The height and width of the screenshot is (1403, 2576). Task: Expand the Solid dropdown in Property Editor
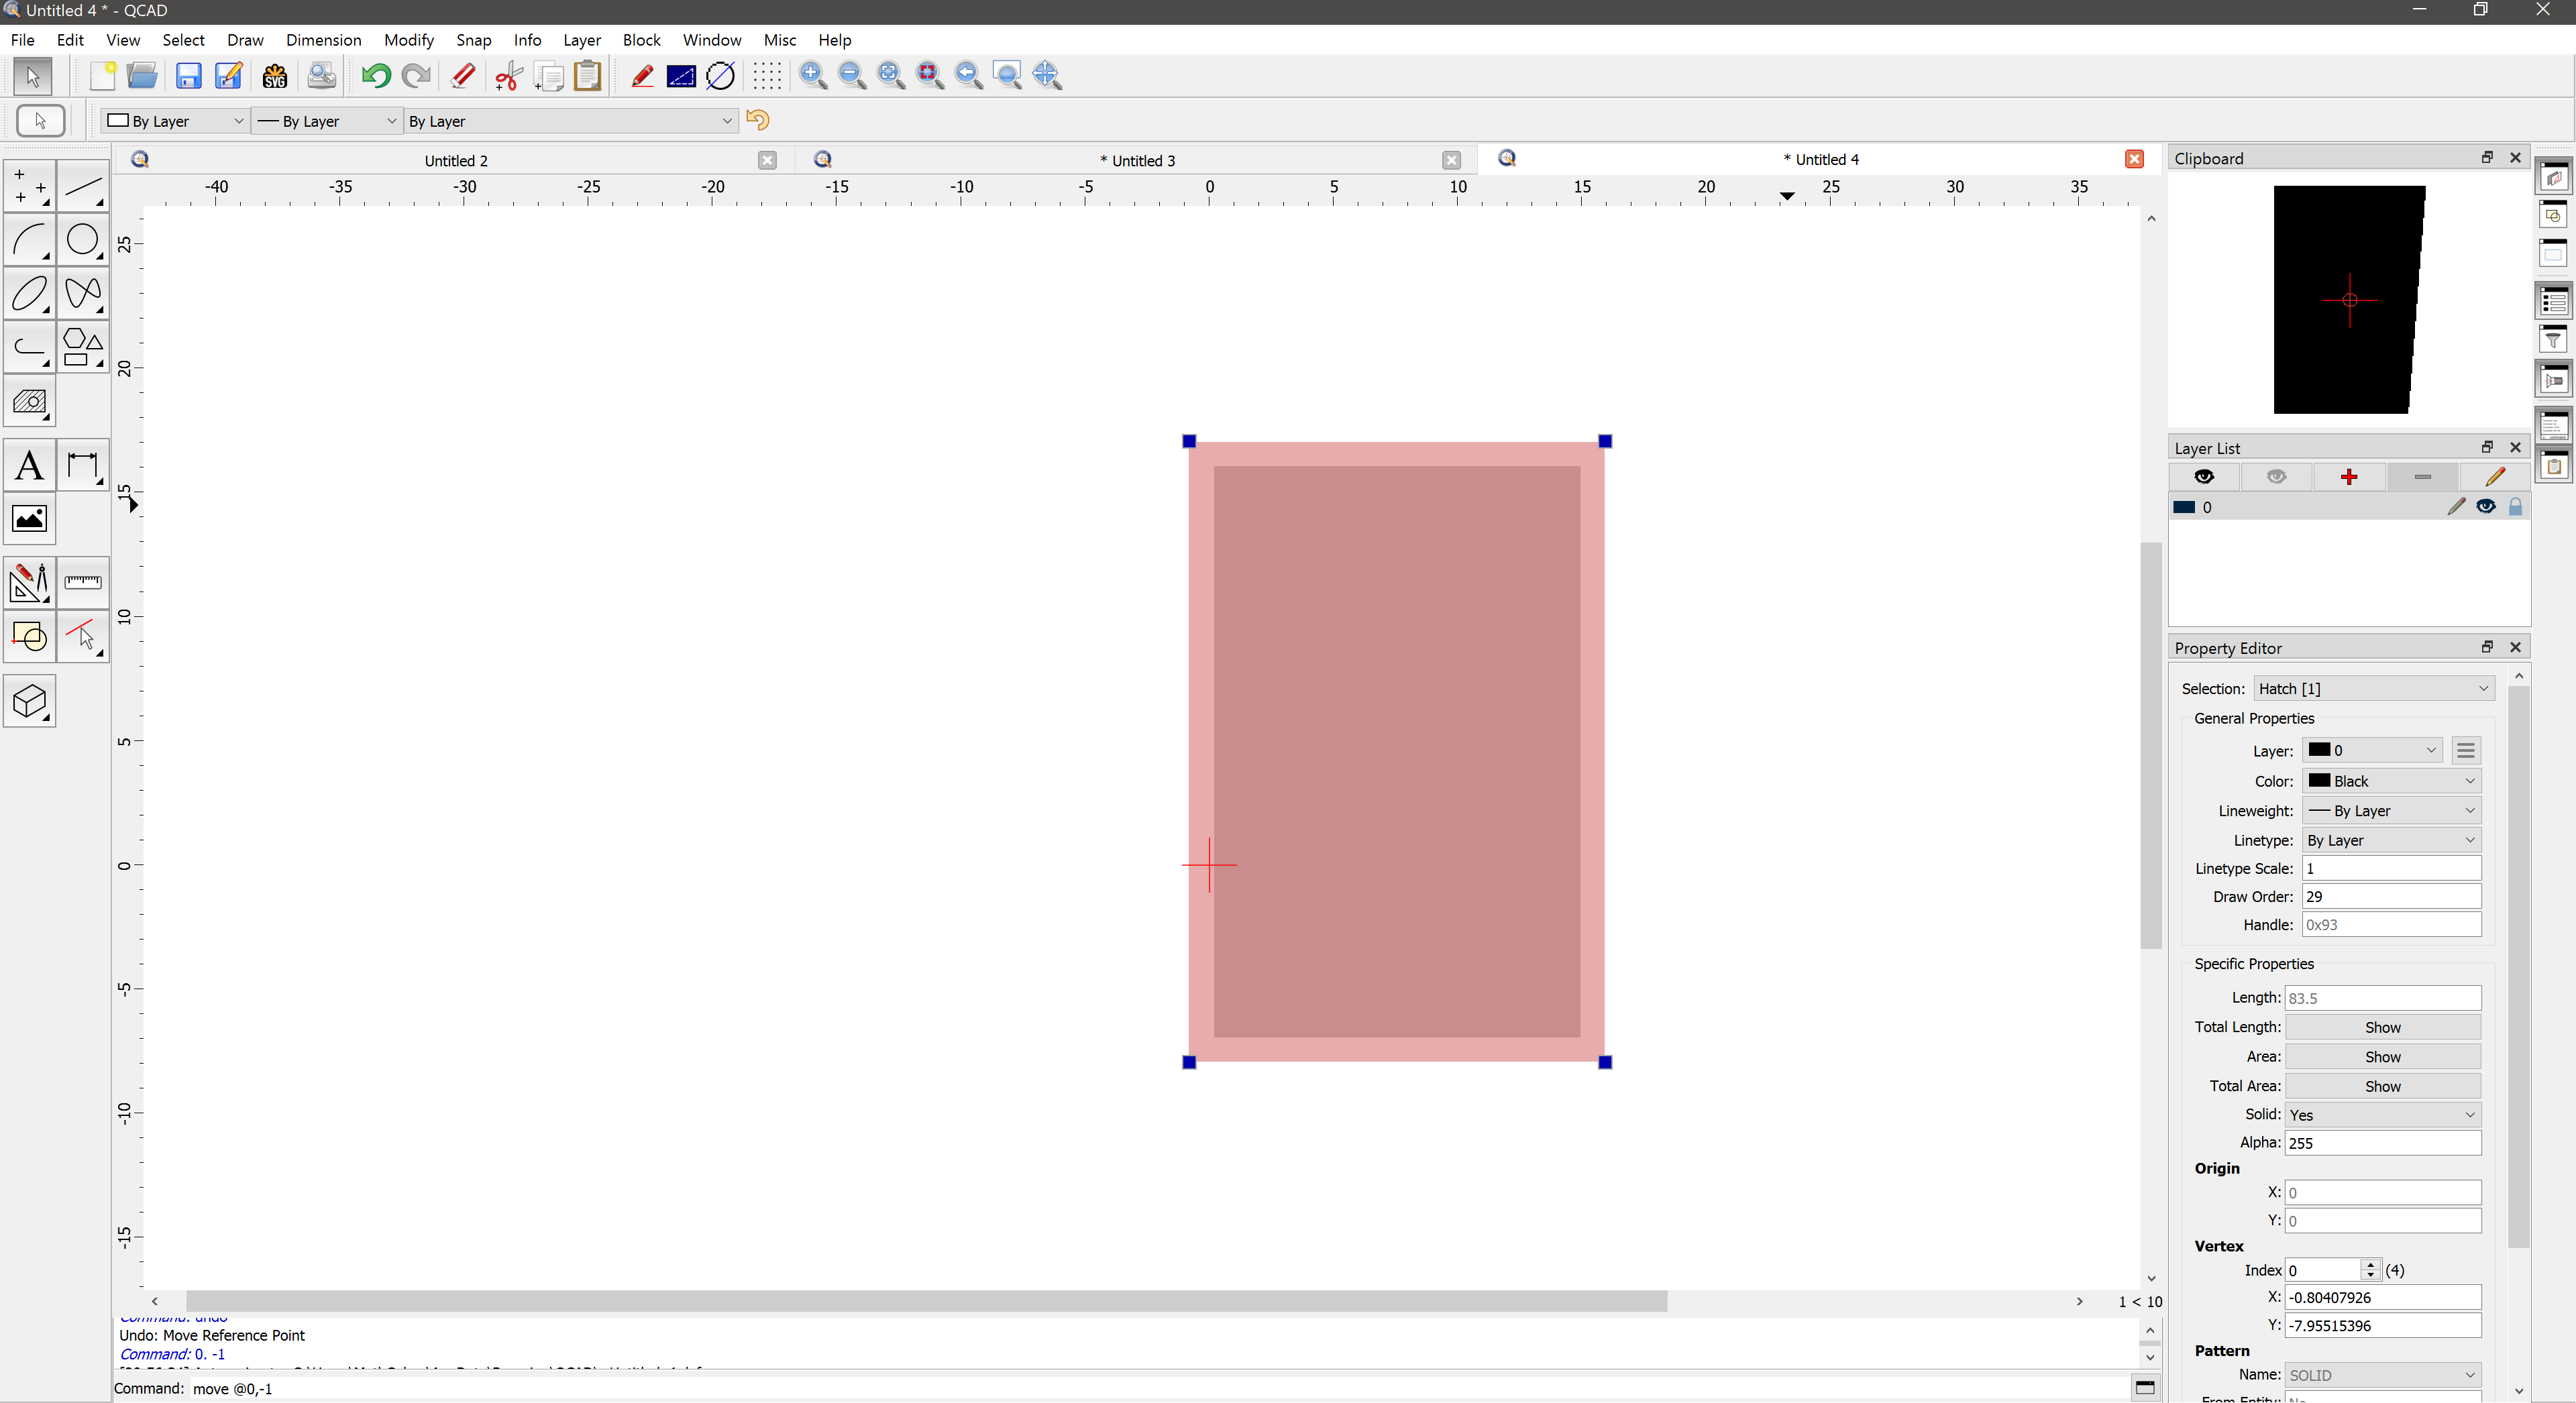tap(2382, 1115)
